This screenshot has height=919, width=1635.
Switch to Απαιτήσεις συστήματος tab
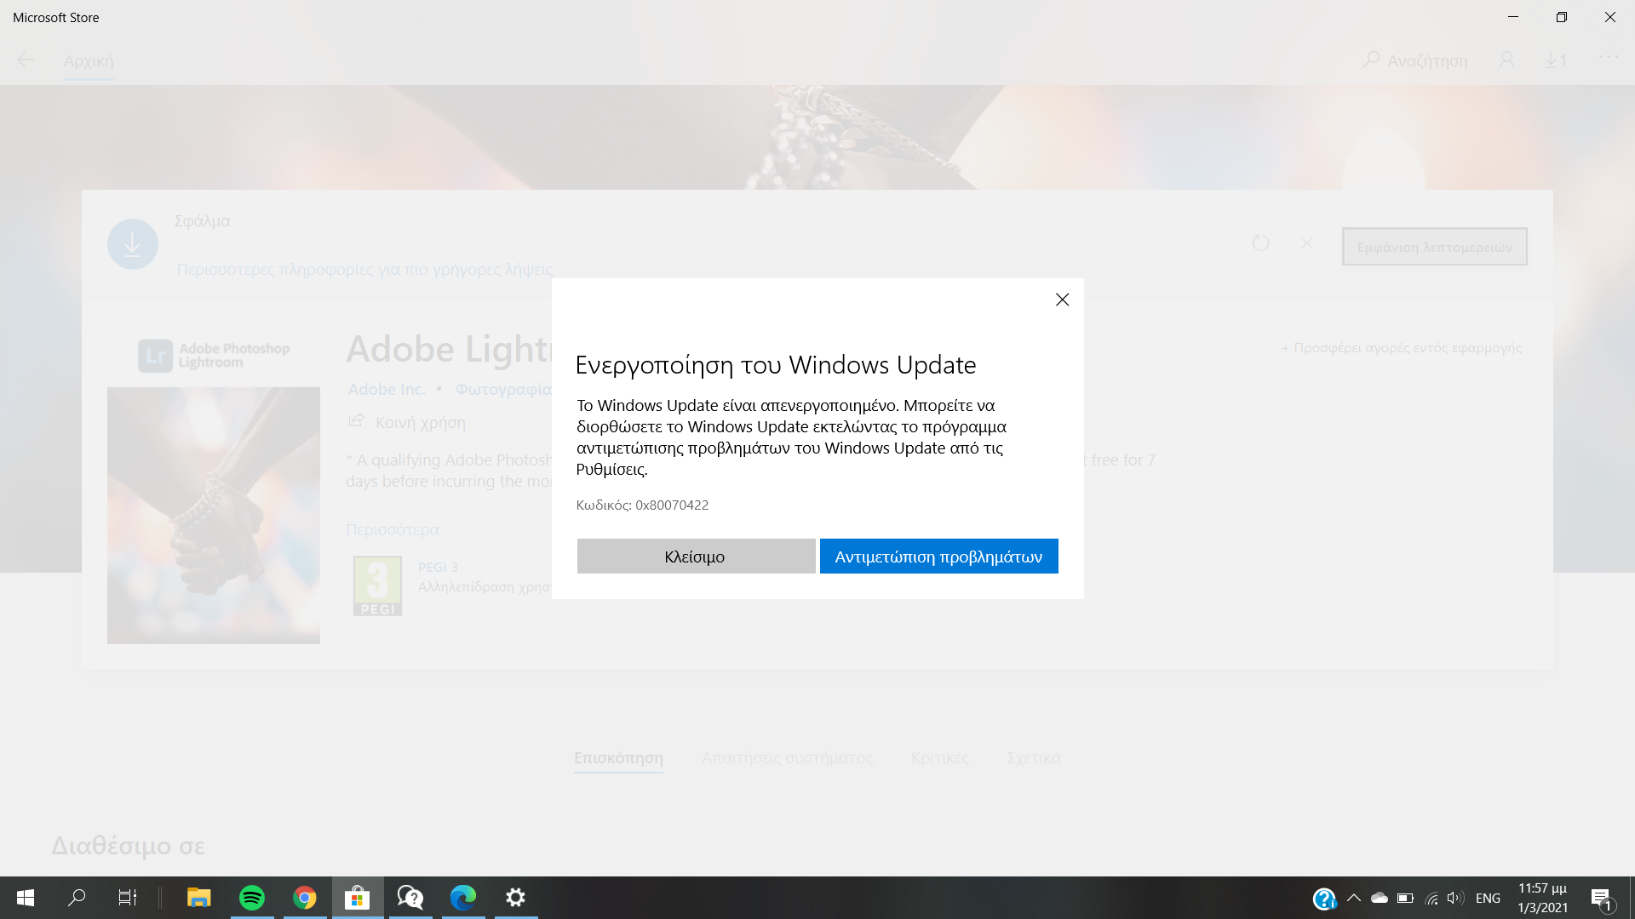click(787, 757)
